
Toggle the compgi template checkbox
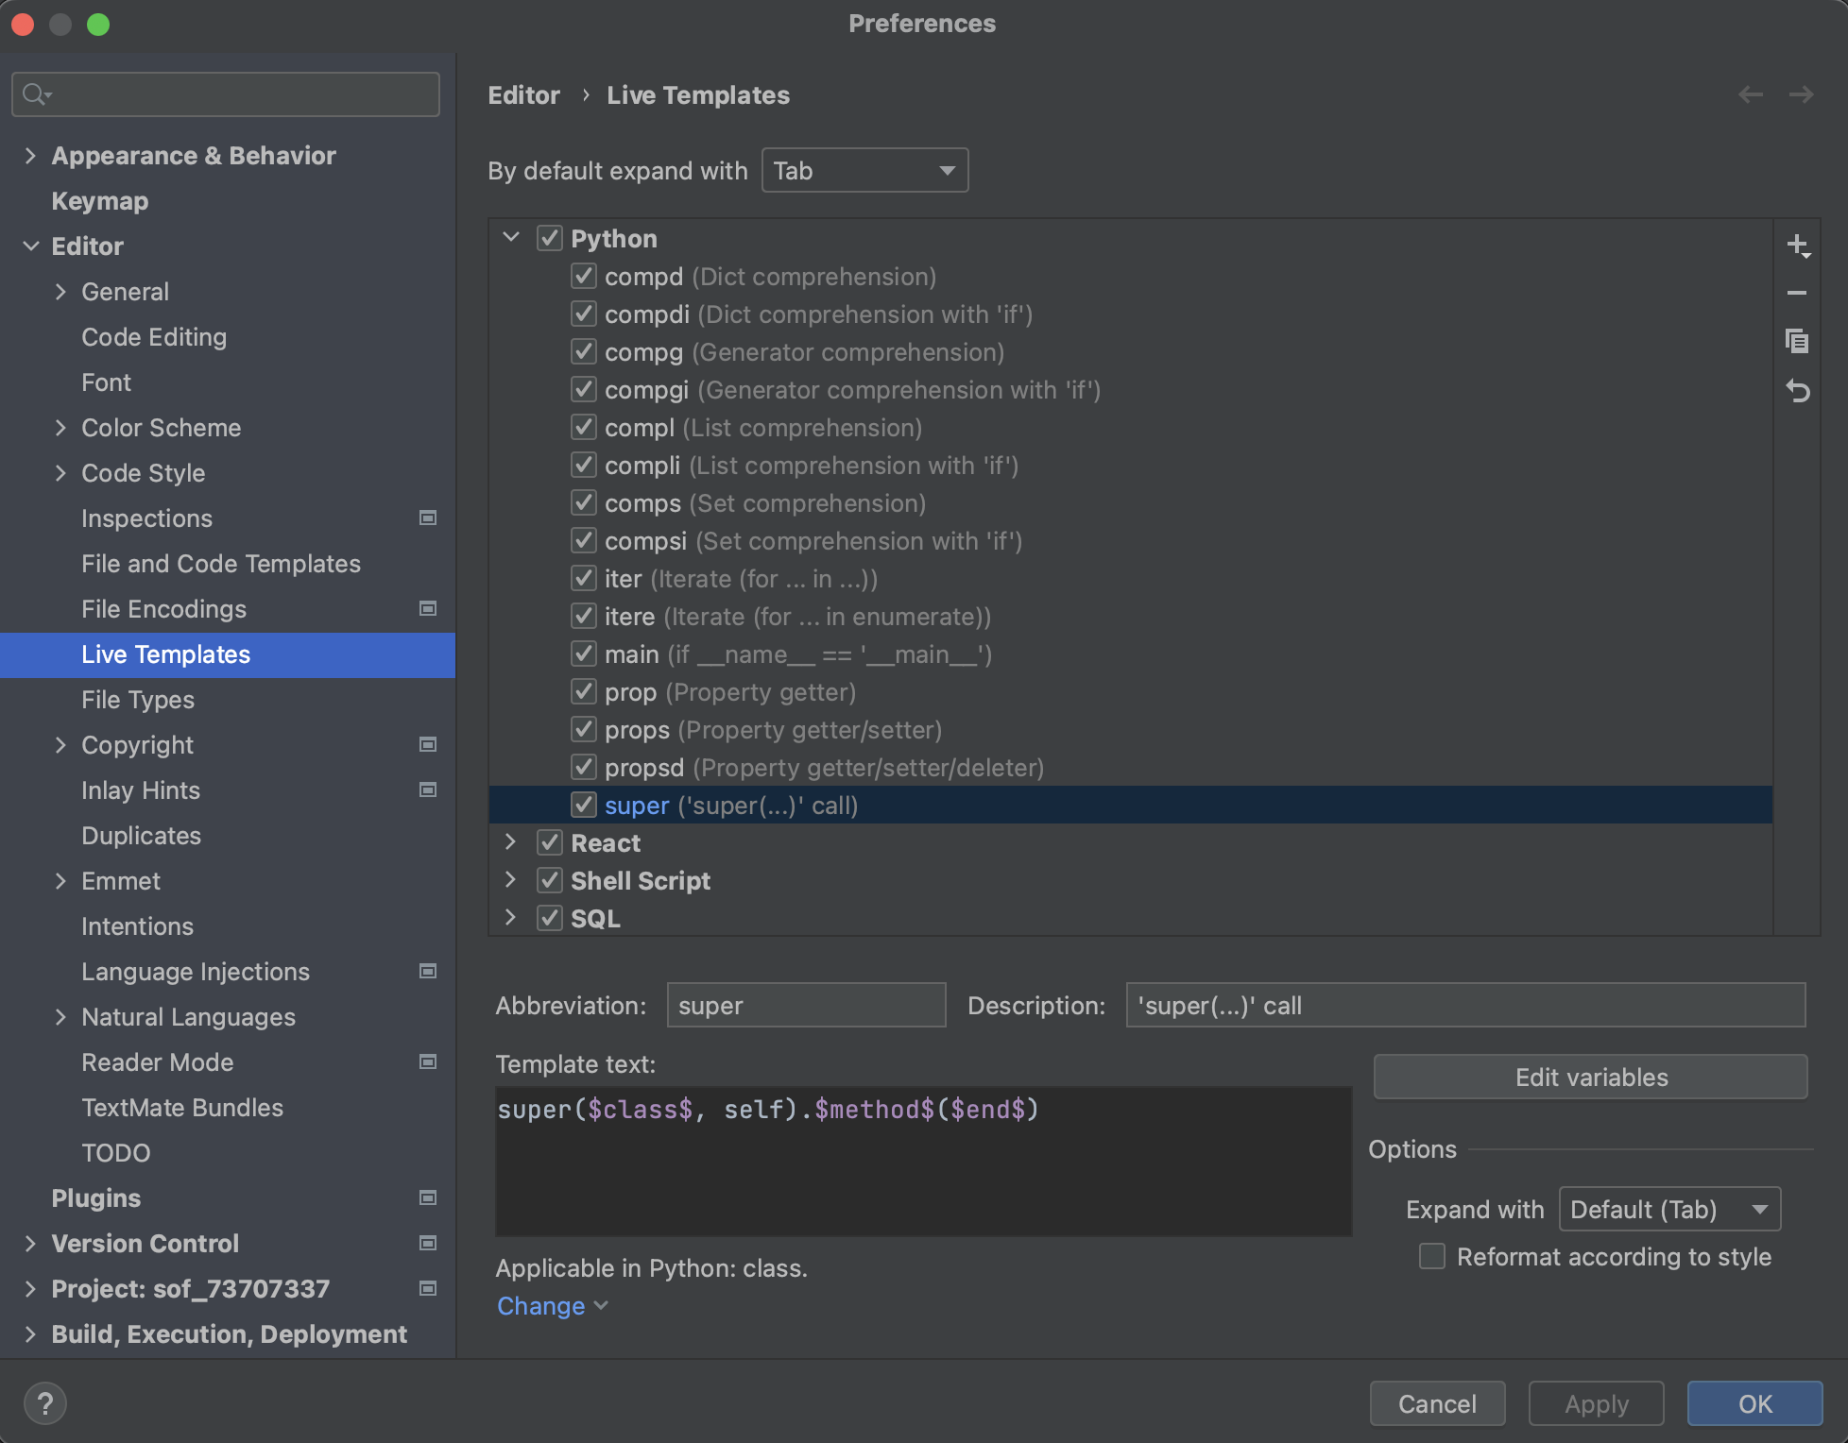pyautogui.click(x=584, y=389)
